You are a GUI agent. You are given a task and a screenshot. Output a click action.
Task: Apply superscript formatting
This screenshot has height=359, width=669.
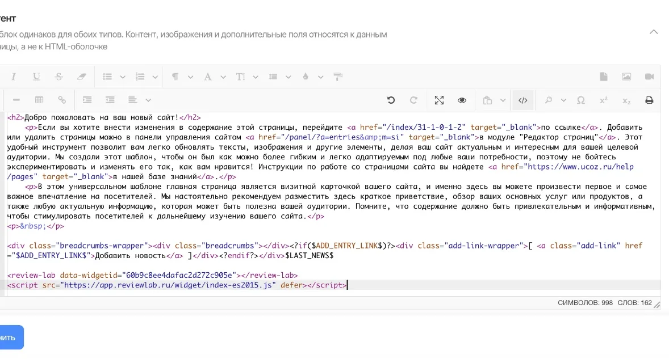pos(603,100)
